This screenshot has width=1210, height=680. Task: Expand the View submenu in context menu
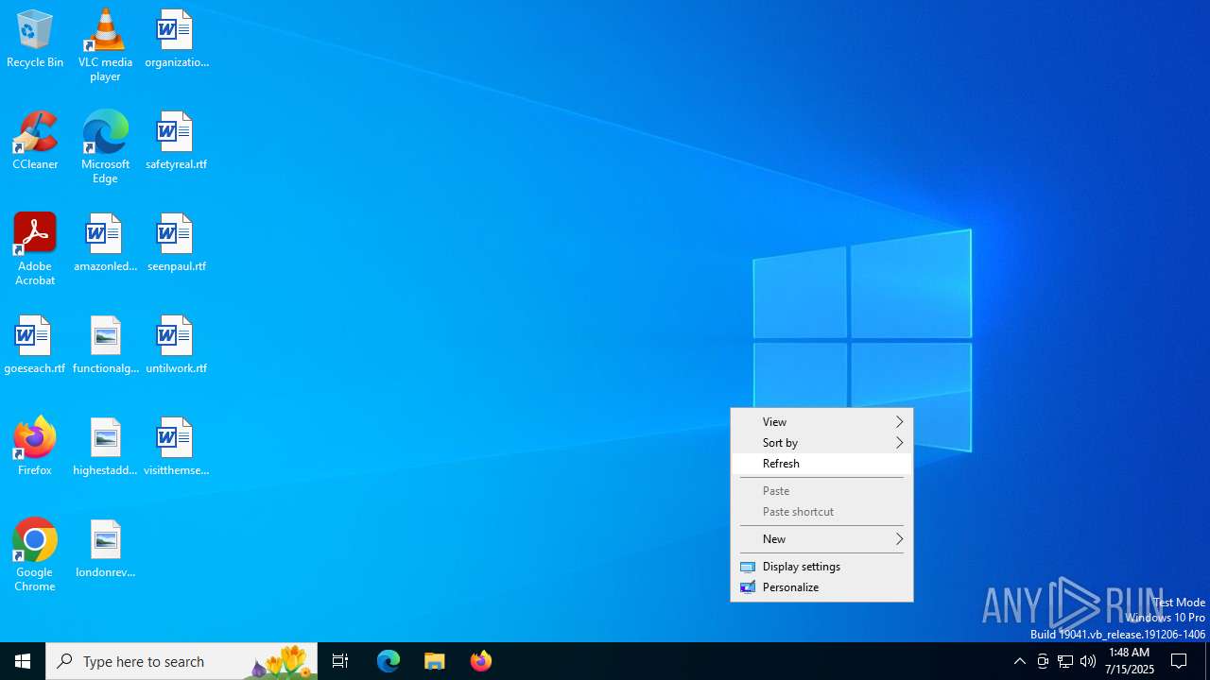coord(821,422)
